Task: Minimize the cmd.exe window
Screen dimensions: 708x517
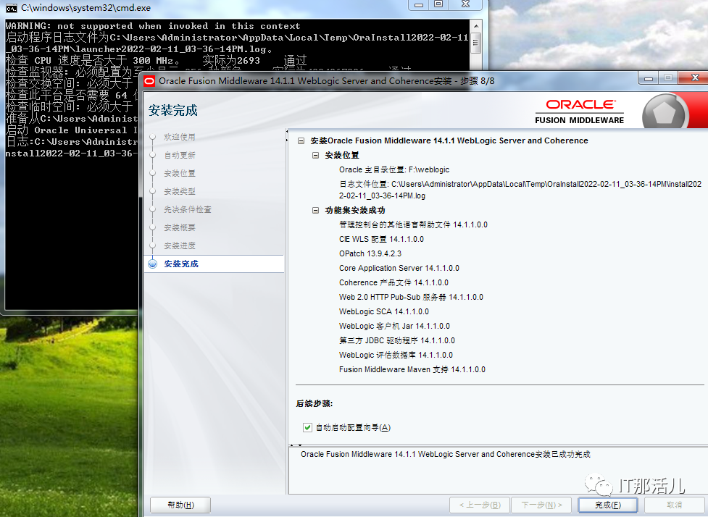Action: 419,4
